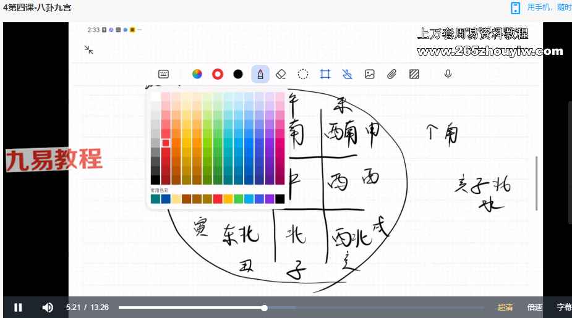This screenshot has height=318, width=572.
Task: Choose the solid black color circle
Action: (238, 74)
